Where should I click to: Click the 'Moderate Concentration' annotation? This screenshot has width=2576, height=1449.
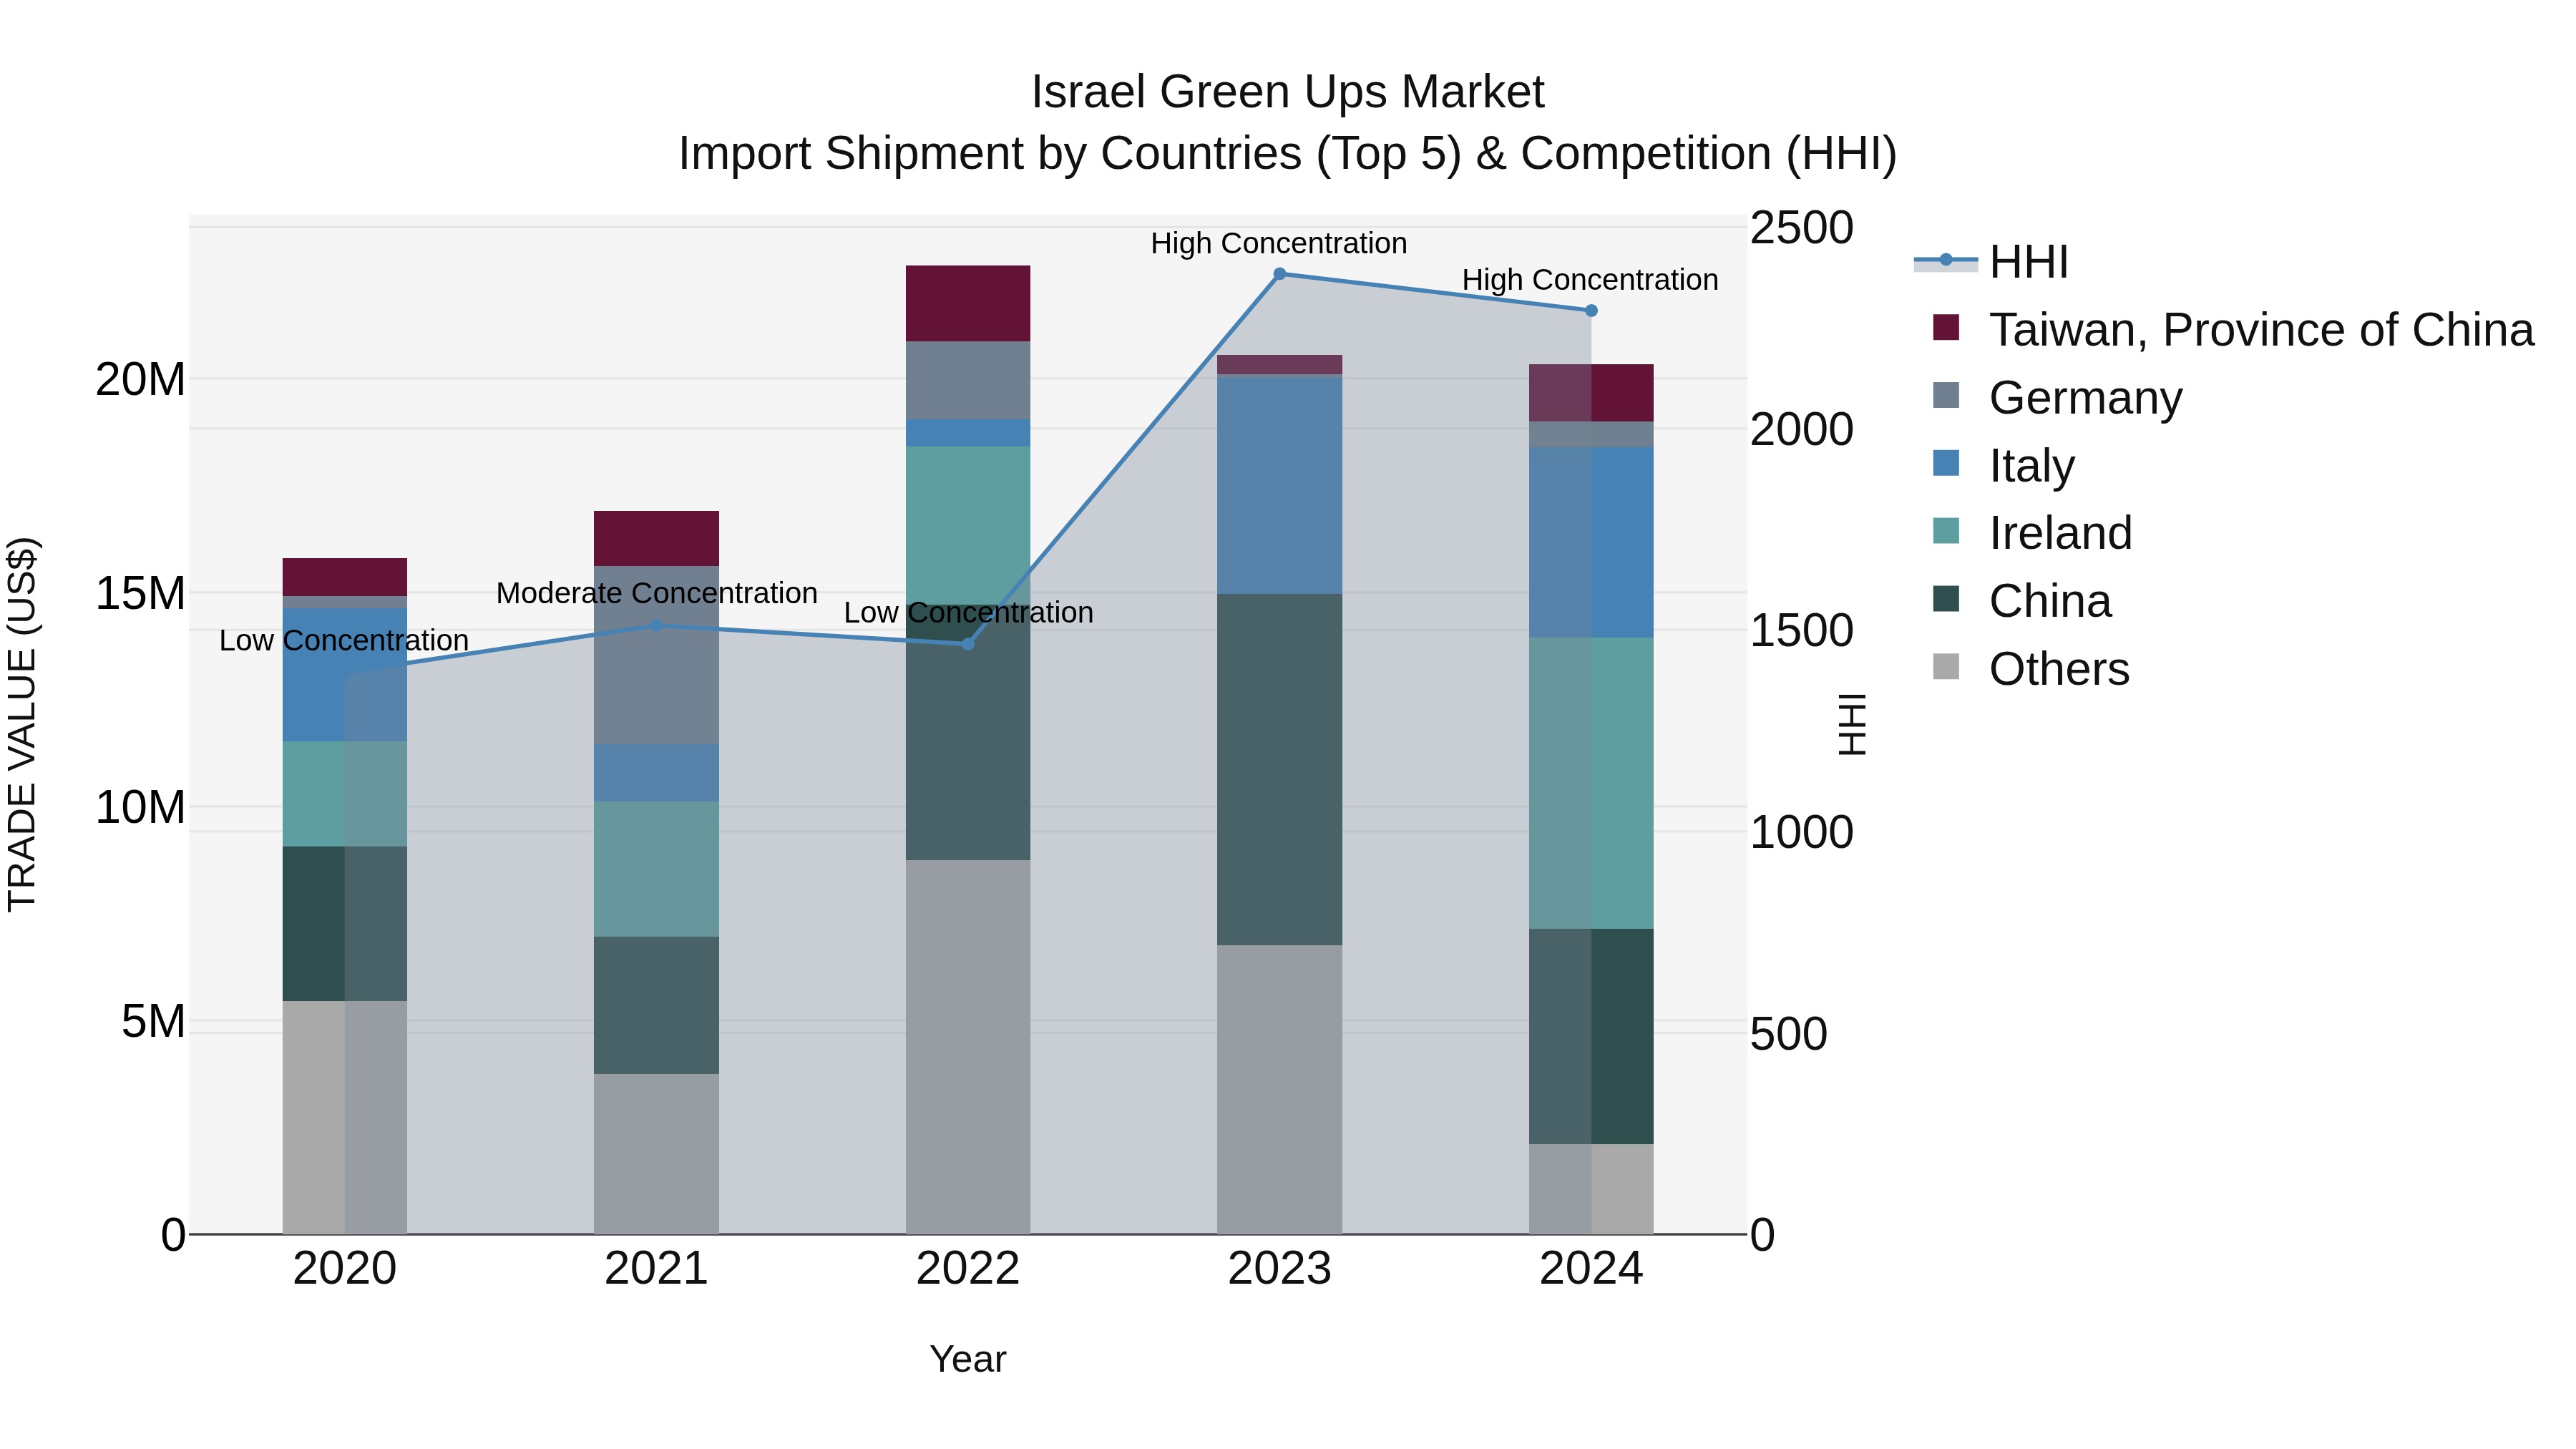[x=656, y=593]
